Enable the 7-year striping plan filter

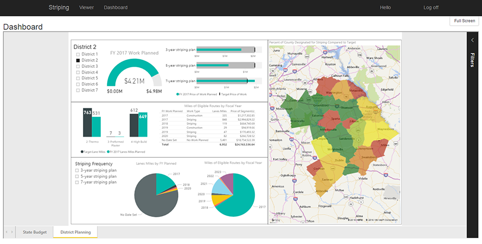tap(77, 183)
